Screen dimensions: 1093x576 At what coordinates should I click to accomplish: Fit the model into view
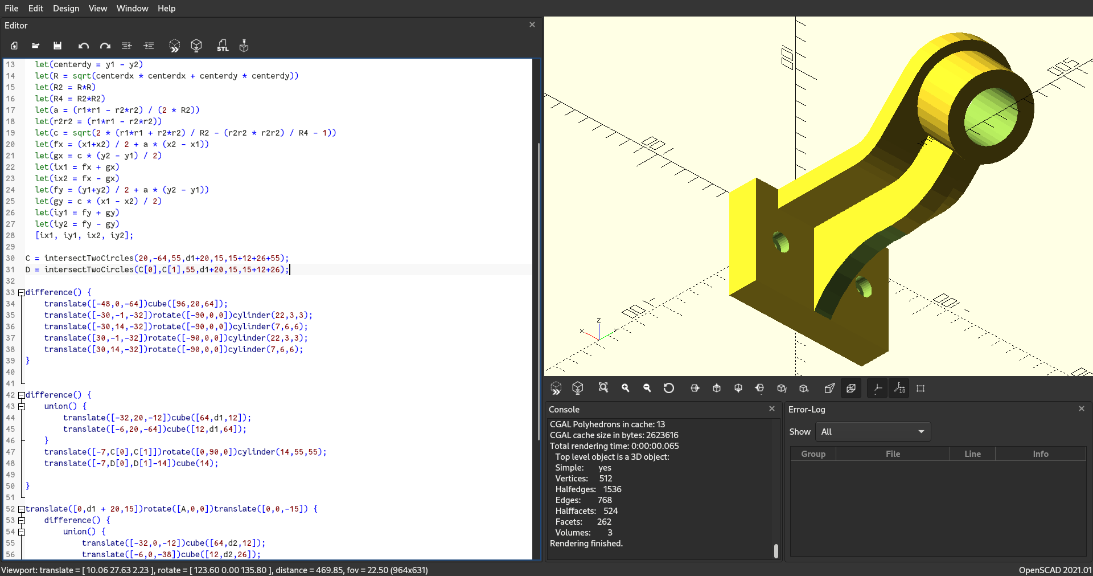tap(603, 388)
